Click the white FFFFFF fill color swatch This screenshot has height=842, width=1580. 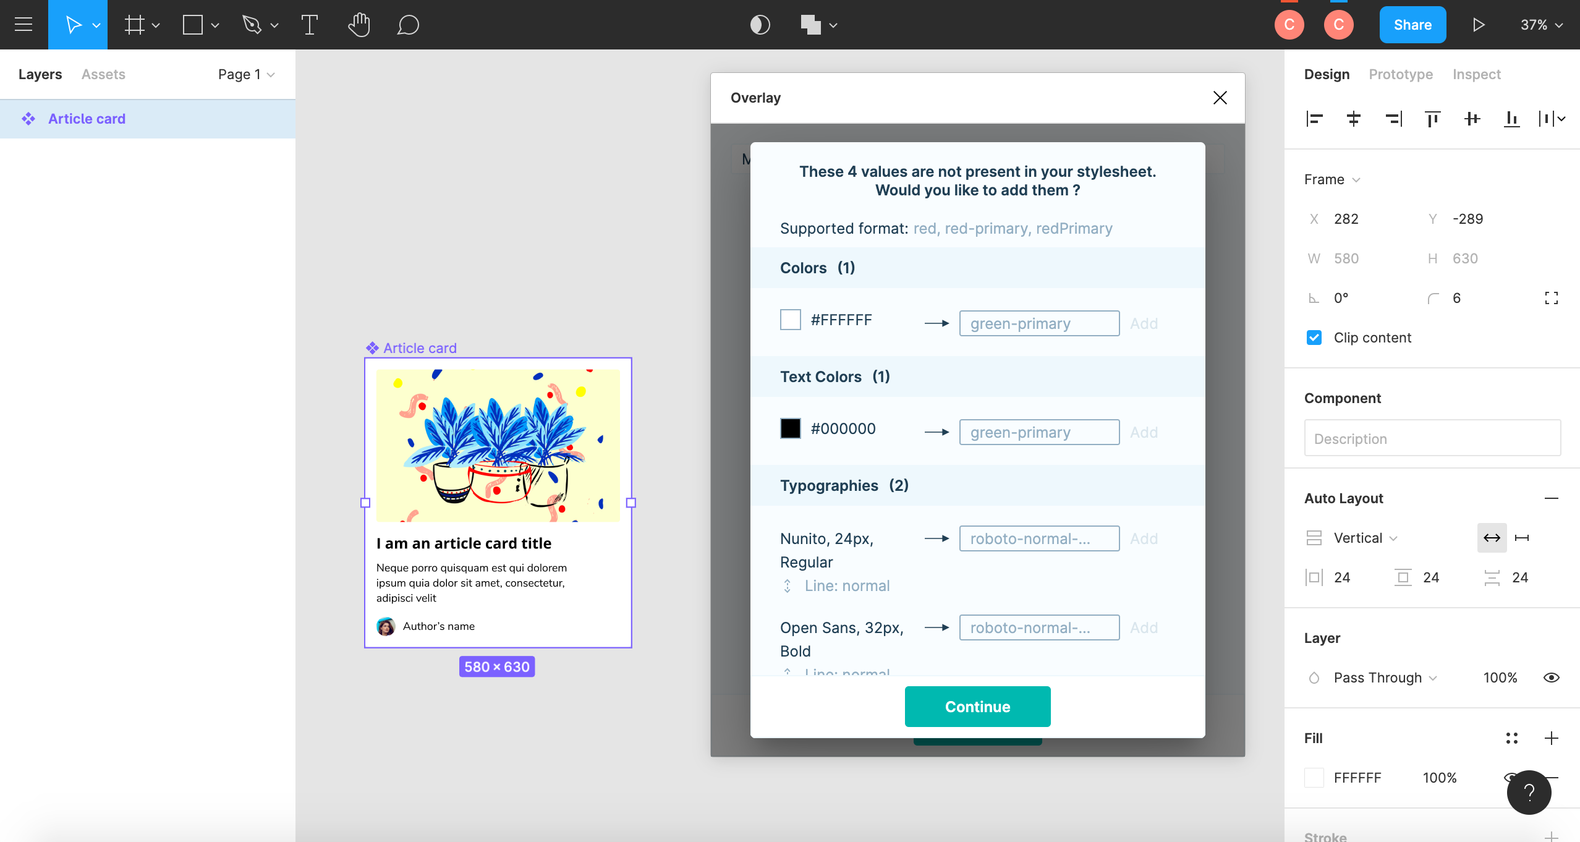point(1314,777)
